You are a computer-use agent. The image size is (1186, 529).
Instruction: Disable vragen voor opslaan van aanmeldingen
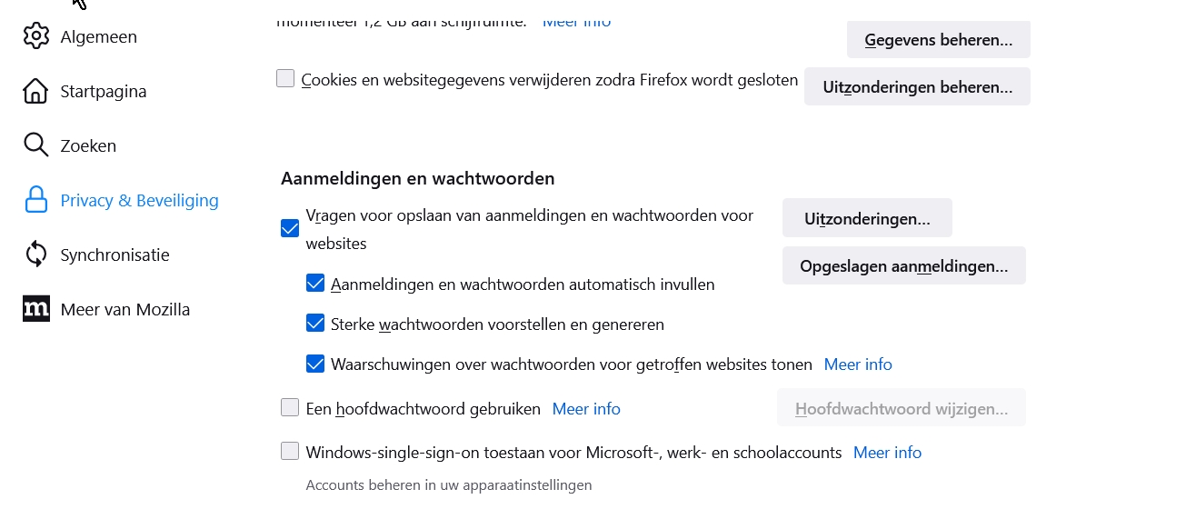click(x=289, y=228)
